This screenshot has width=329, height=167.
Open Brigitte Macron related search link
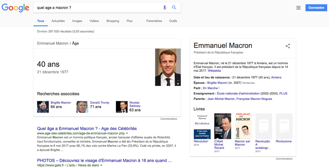point(61,103)
